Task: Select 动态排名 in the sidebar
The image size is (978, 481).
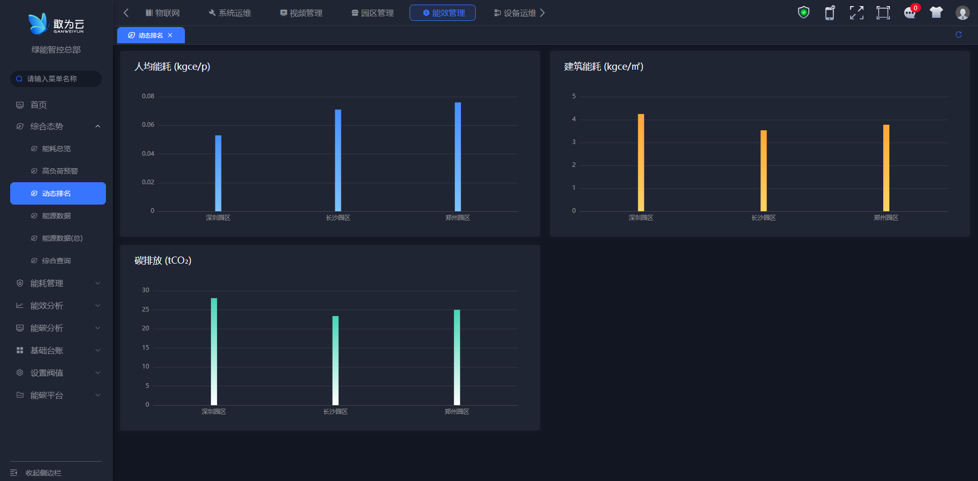Action: (x=58, y=193)
